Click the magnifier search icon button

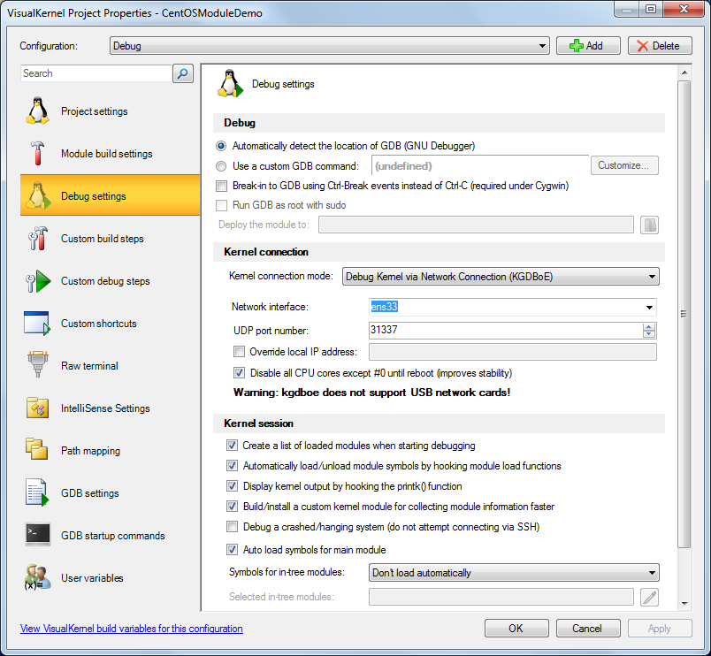coord(183,73)
